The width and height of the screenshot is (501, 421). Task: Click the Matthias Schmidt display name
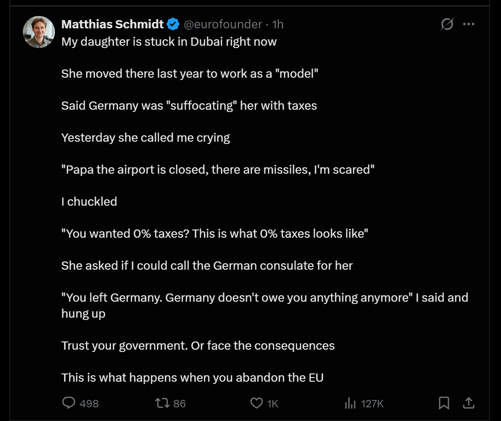(112, 24)
